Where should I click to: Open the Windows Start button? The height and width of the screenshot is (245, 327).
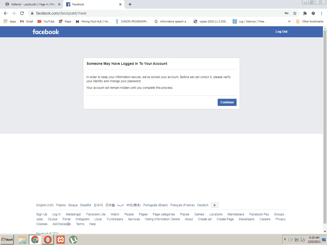7,240
